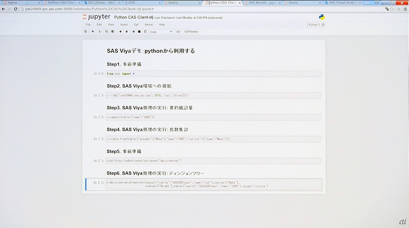Image resolution: width=409 pixels, height=228 pixels.
Task: Open the command palette keyboard icon
Action: pos(178,32)
